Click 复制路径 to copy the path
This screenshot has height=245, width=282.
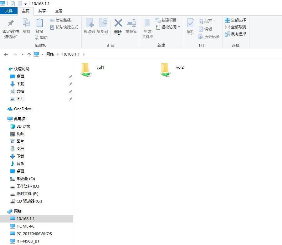[x=61, y=20]
